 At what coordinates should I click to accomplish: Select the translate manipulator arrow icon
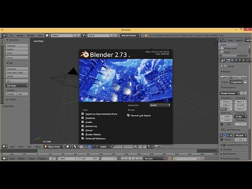(89, 146)
